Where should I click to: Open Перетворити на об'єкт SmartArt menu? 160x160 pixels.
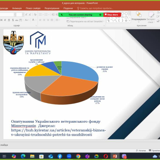click(x=85, y=21)
